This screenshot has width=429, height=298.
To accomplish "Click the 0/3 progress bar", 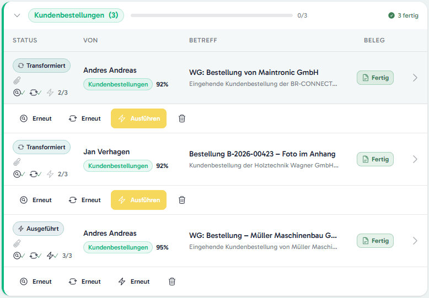I will point(212,15).
